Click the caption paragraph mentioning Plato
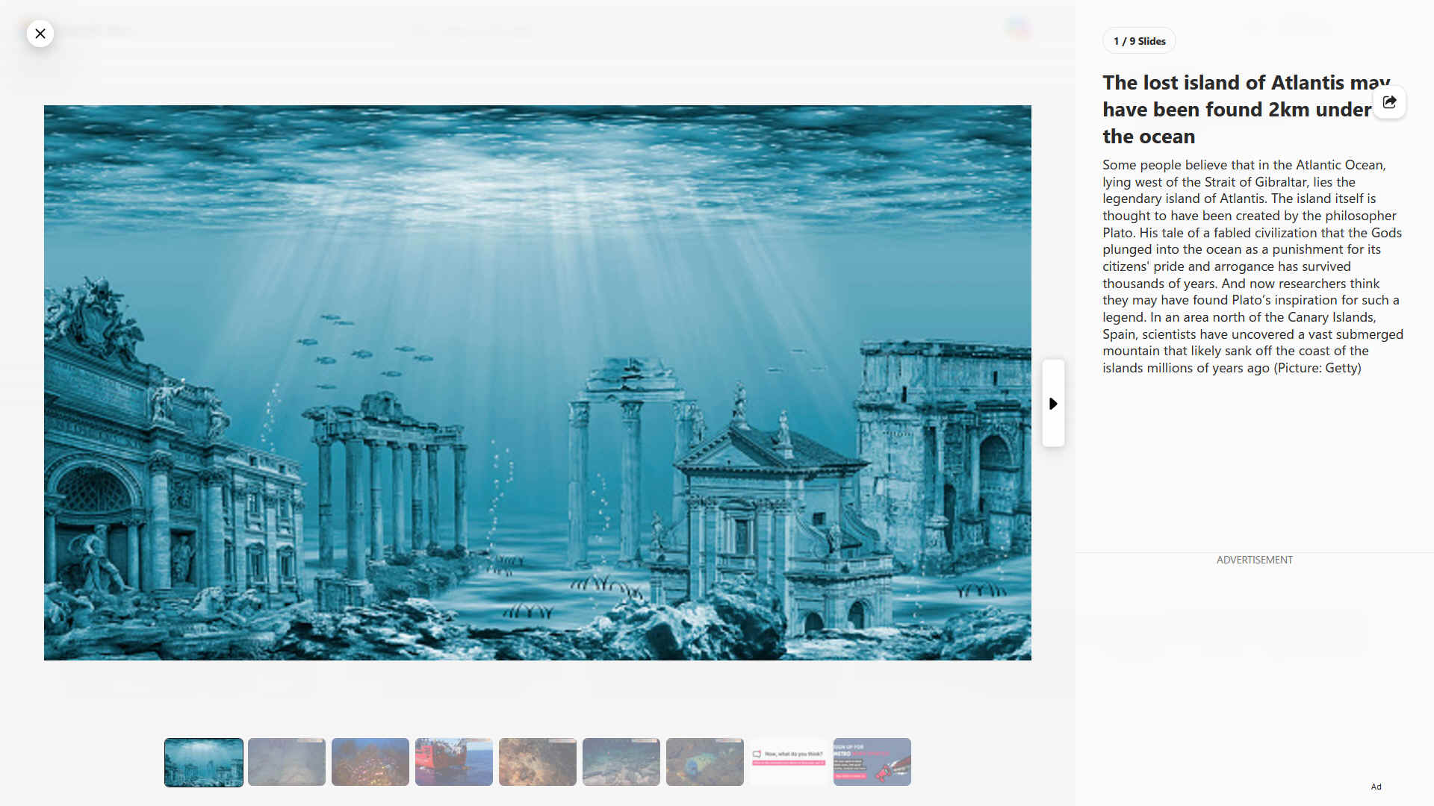Screen dimensions: 1434x806 [1253, 266]
